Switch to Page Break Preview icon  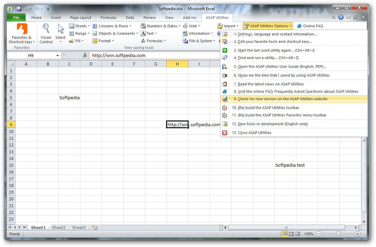coord(298,234)
